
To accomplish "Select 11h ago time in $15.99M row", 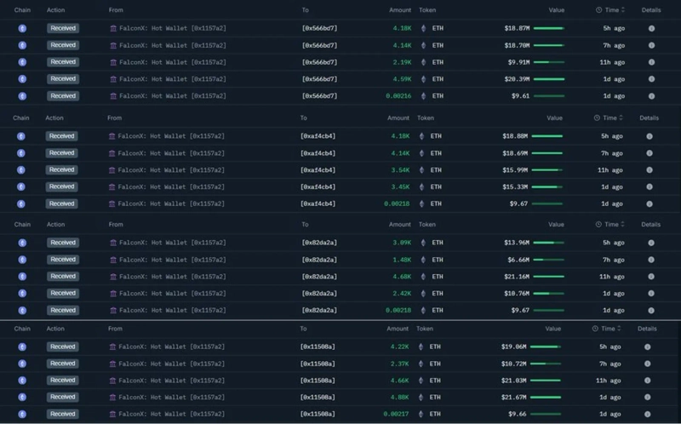I will [610, 170].
